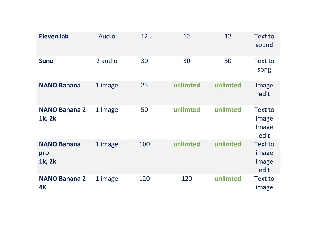The width and height of the screenshot is (317, 238).
Task: Click the "NANO Banana 2 4K" row label
Action: coord(62,183)
